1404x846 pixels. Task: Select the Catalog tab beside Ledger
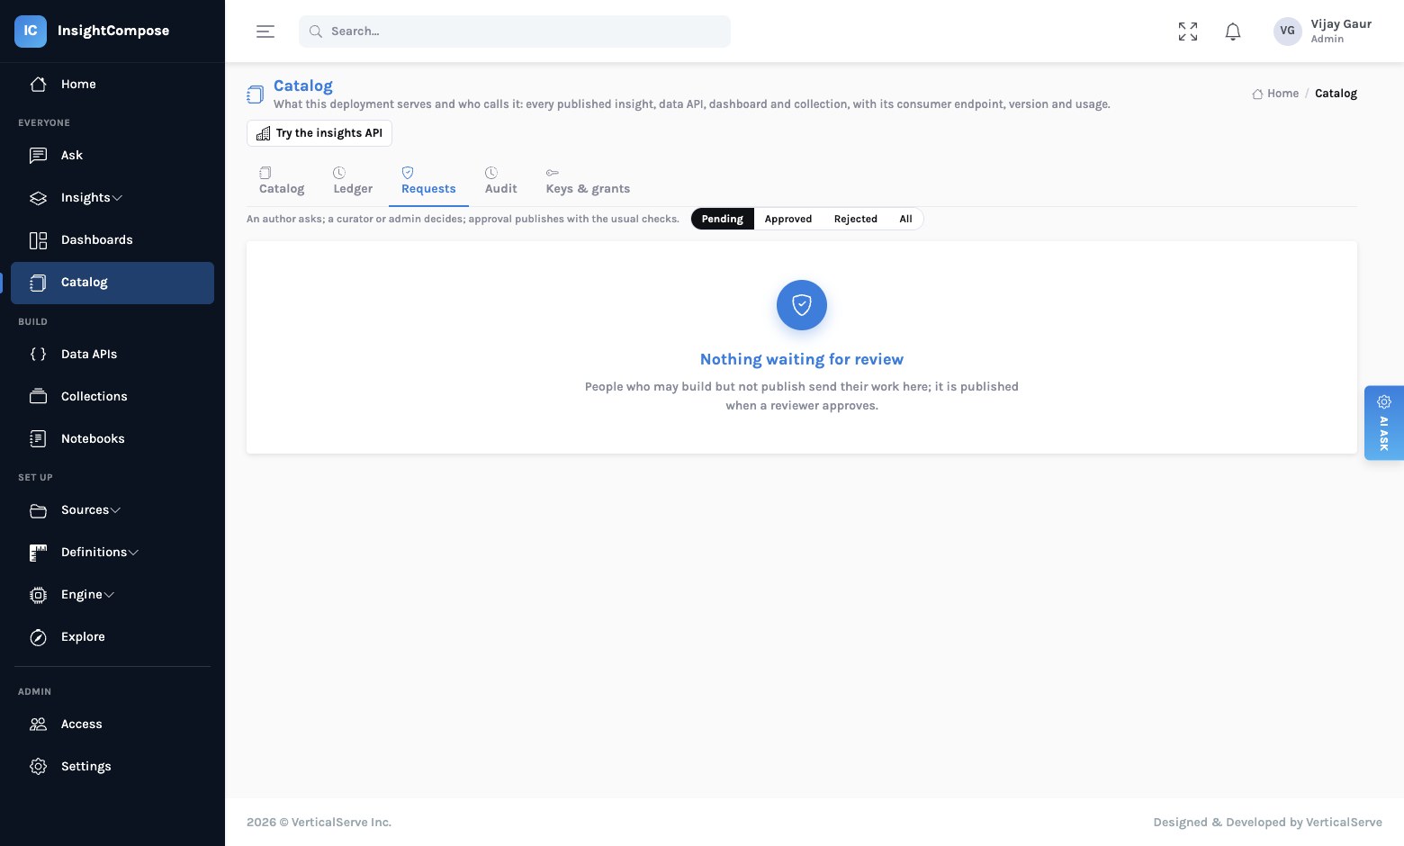click(x=282, y=181)
